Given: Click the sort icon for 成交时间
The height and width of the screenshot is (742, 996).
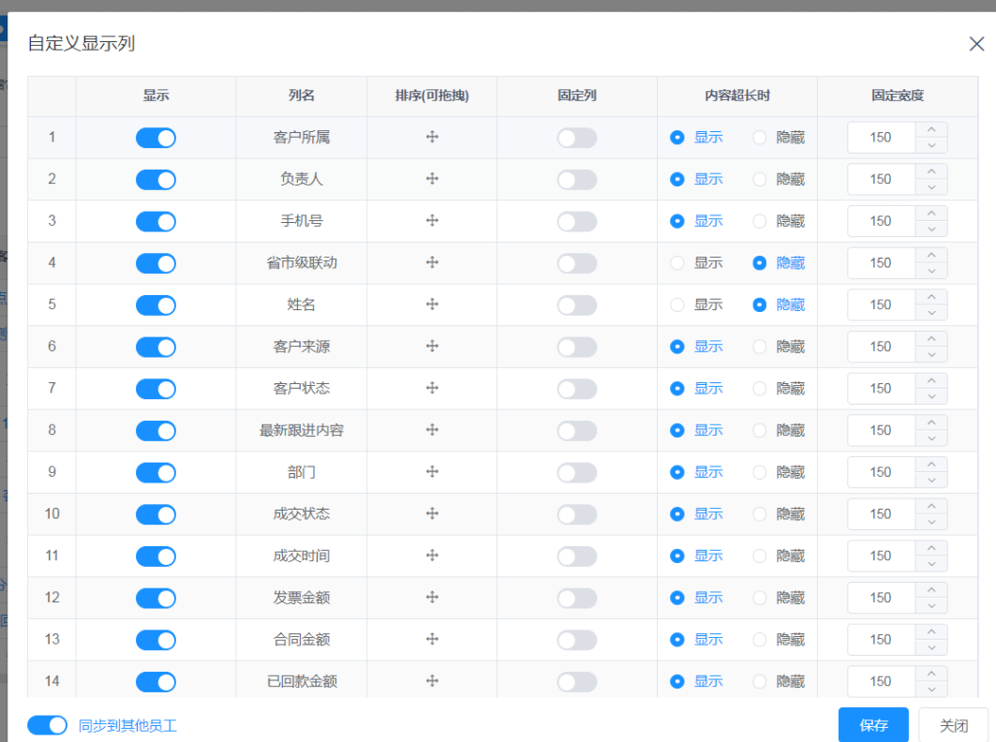Looking at the screenshot, I should click(x=431, y=556).
